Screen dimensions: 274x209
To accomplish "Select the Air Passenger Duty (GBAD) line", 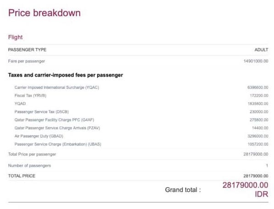I will [39, 136].
